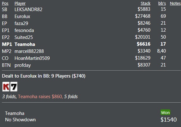181x127 pixels.
Task: Sort by the Pos column header
Action: pyautogui.click(x=5, y=3)
